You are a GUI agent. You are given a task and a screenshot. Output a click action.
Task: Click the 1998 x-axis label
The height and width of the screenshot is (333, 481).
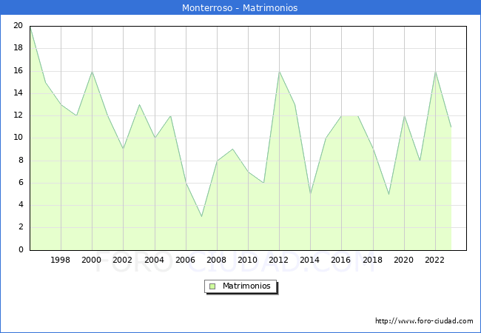pos(60,260)
